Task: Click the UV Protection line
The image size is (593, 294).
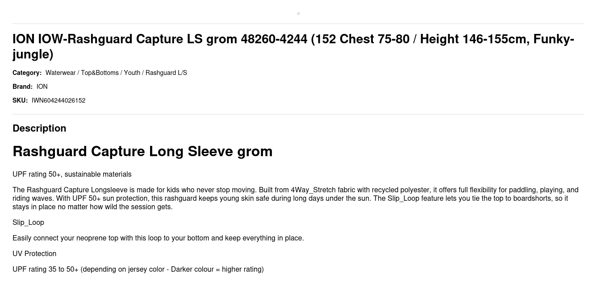Action: point(34,253)
